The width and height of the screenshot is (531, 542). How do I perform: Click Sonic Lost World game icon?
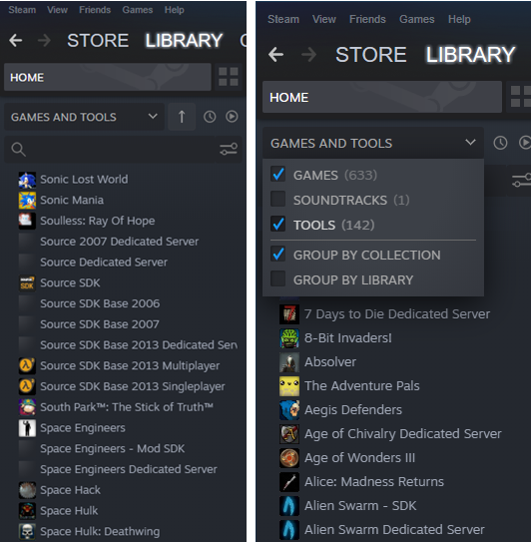coord(27,180)
